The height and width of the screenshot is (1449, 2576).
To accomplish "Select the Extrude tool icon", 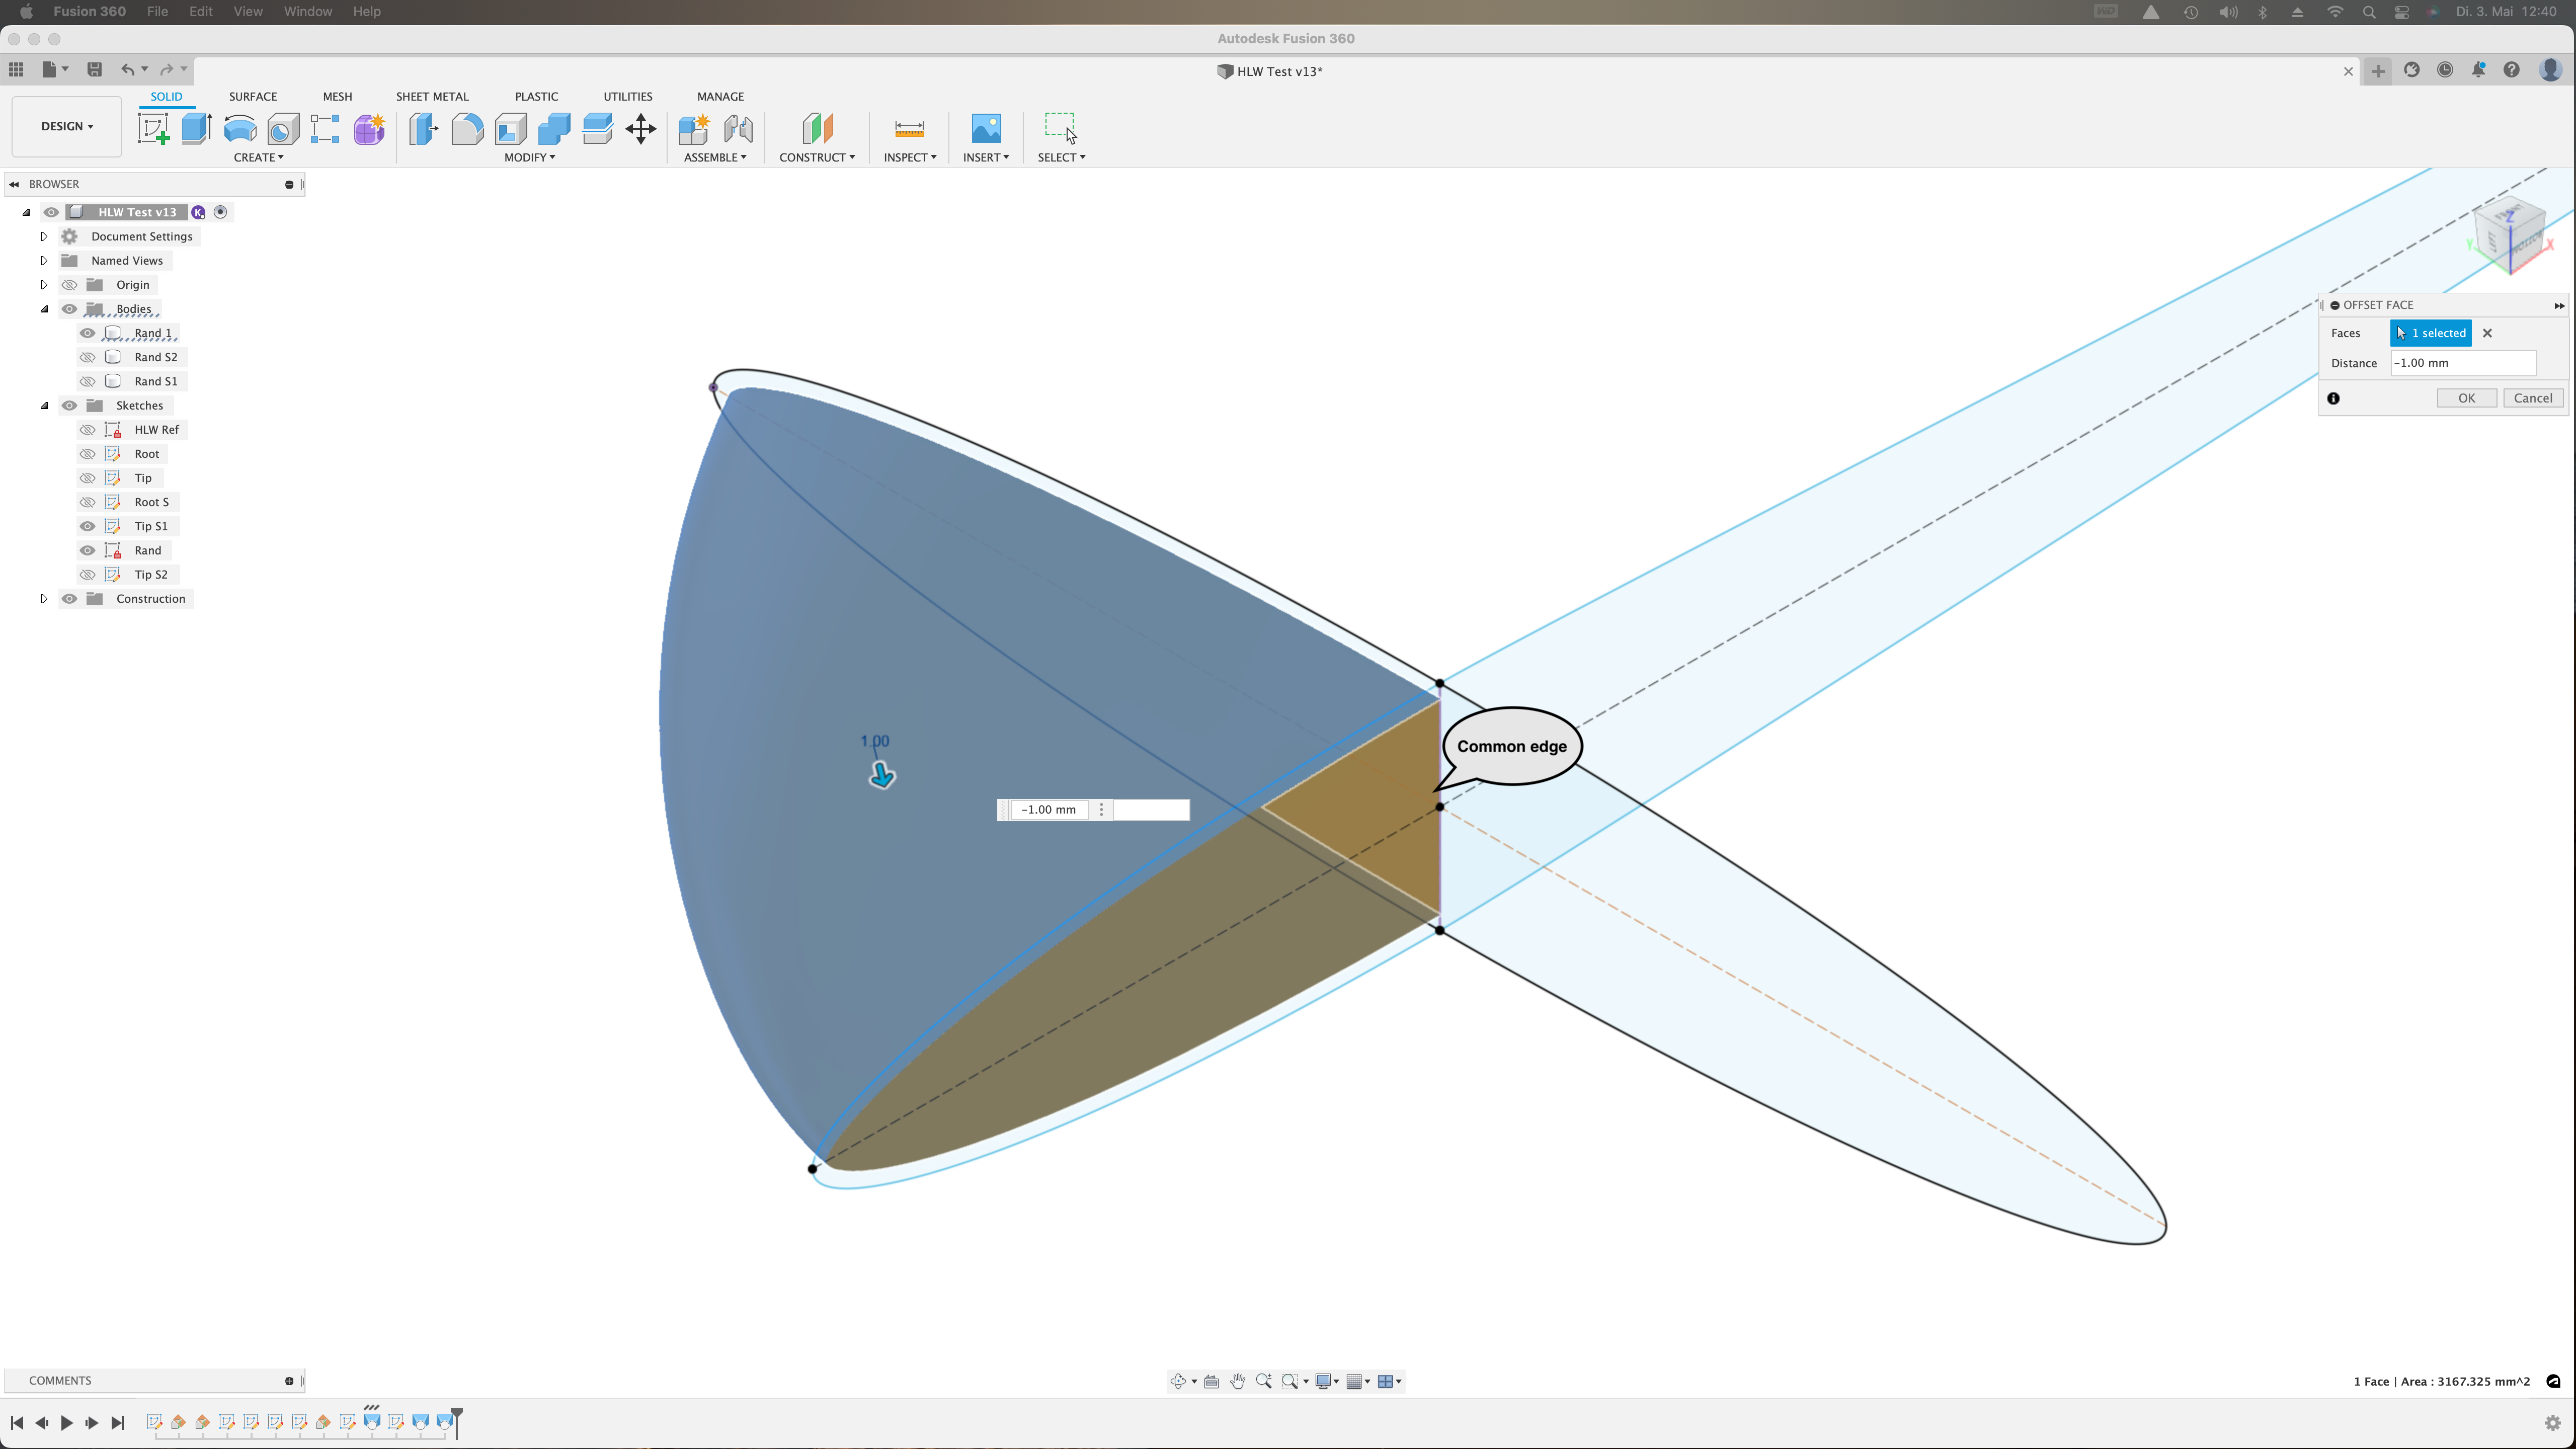I will click(196, 129).
